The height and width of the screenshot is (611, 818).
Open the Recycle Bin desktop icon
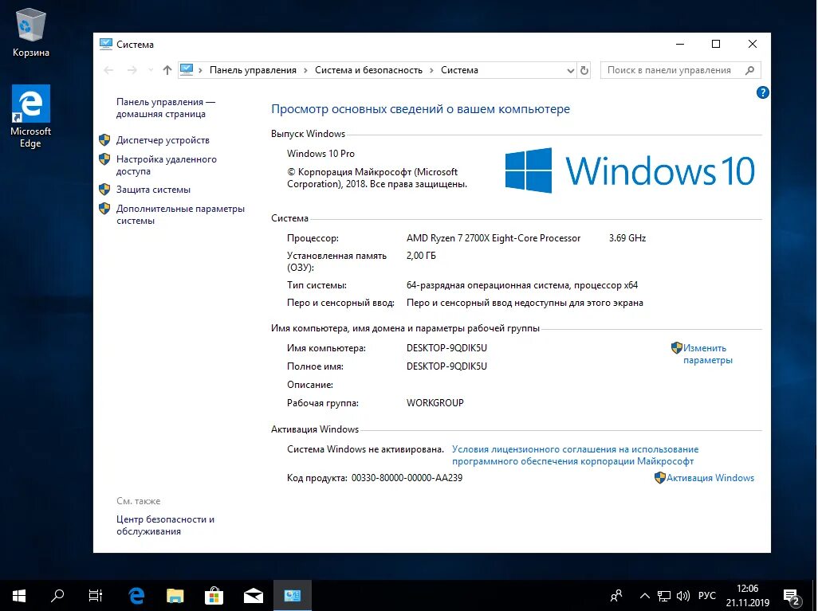tap(31, 33)
